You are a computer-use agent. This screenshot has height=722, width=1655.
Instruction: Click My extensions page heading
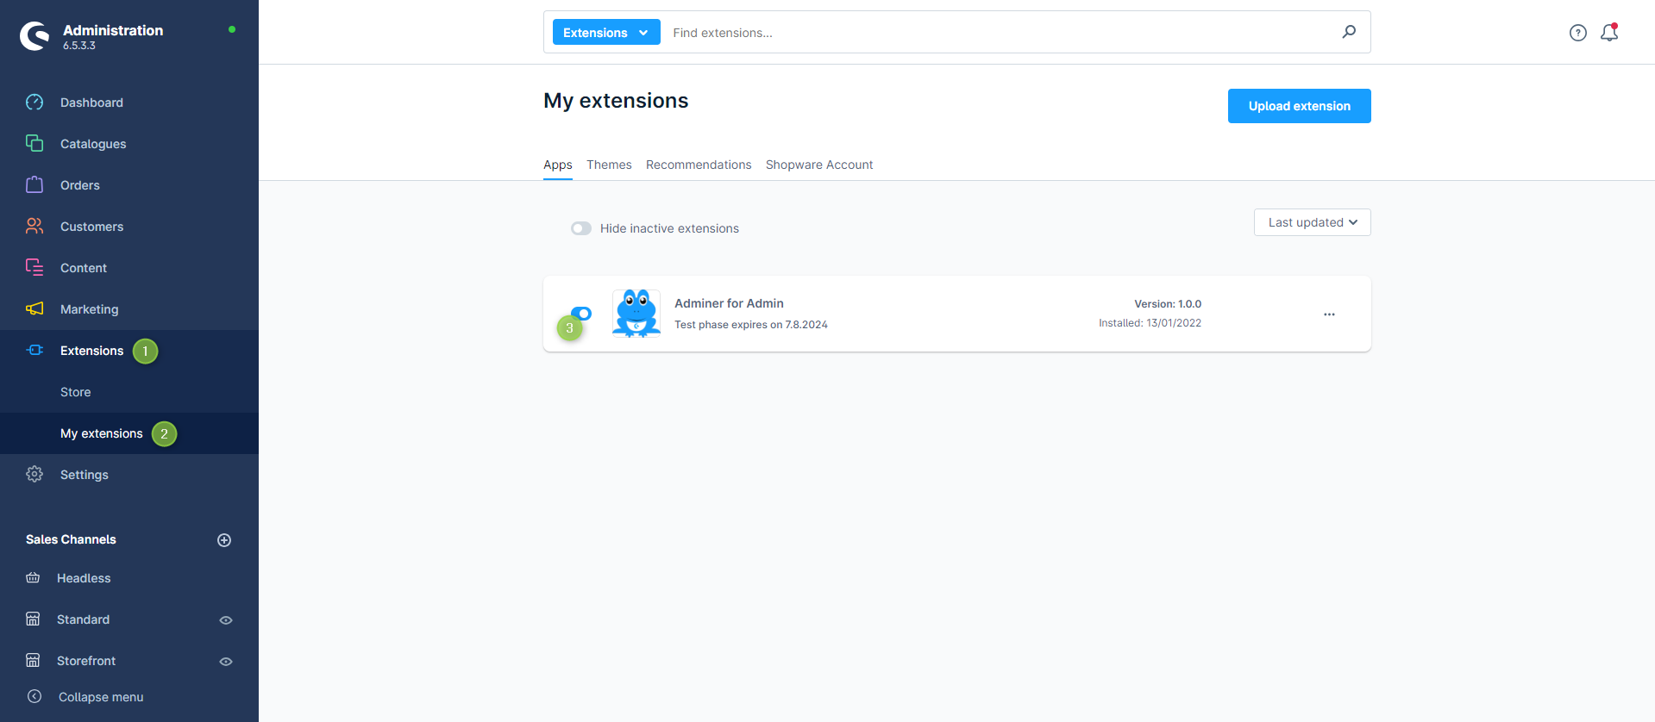pyautogui.click(x=616, y=101)
